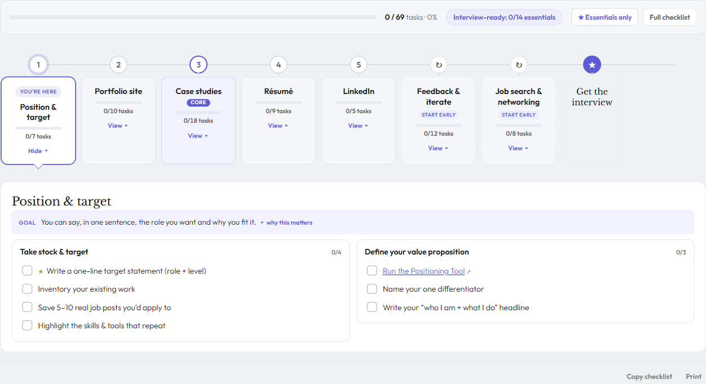
Task: Expand Portfolio site tasks with View
Action: [x=118, y=126]
